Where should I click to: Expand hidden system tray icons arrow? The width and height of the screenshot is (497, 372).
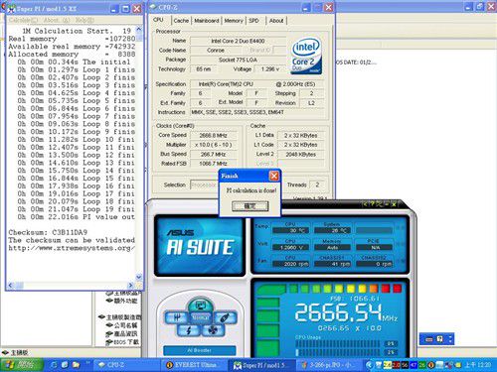[x=370, y=365]
